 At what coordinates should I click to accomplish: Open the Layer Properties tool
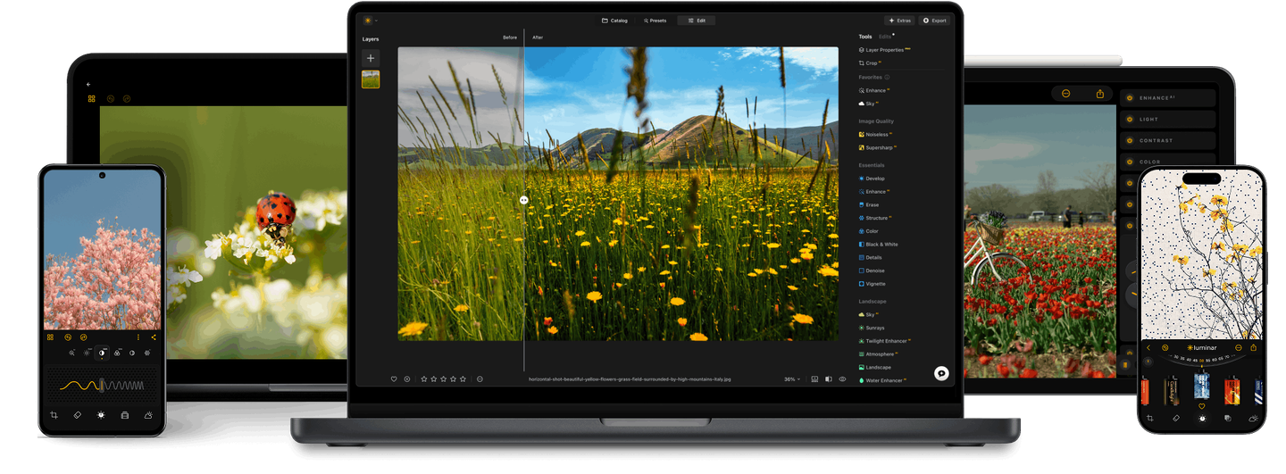pyautogui.click(x=884, y=50)
